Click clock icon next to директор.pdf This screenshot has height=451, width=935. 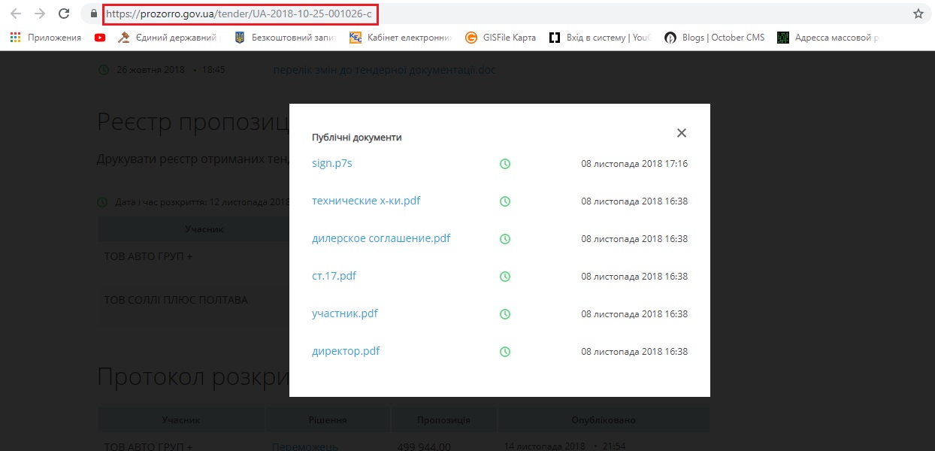(x=505, y=351)
